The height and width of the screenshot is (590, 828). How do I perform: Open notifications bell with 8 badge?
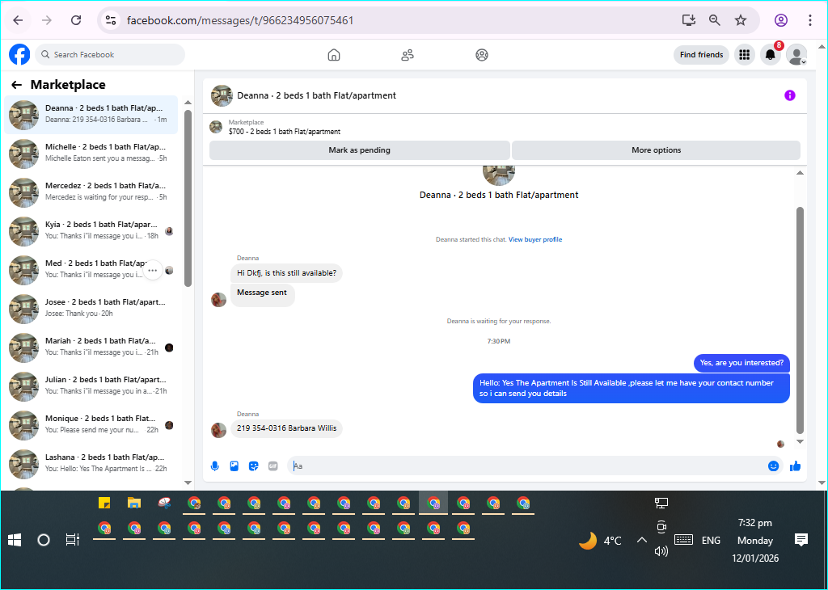771,54
